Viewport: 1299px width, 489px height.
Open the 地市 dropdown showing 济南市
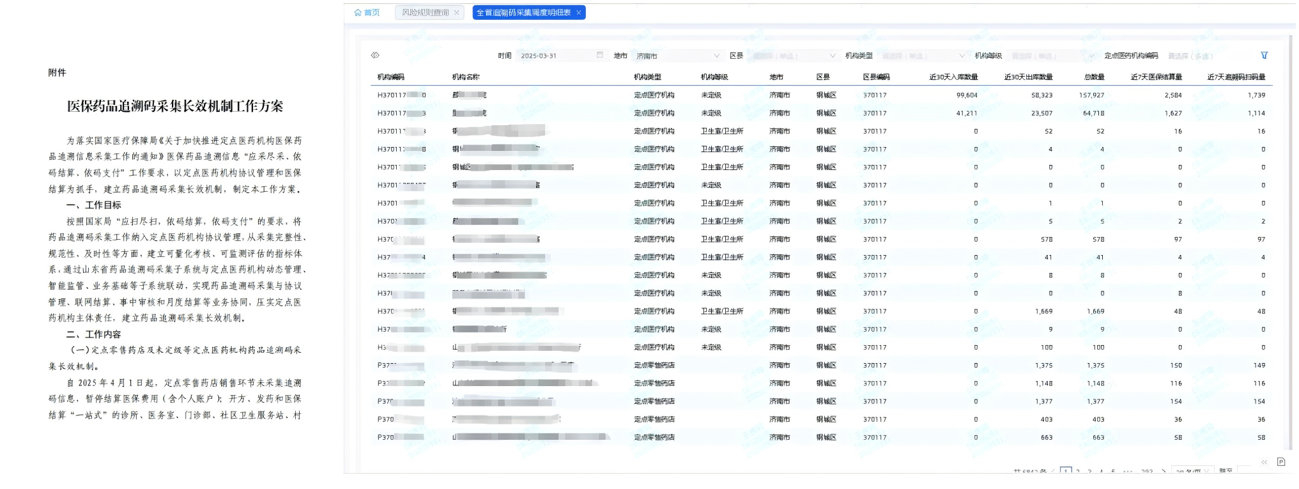click(x=677, y=56)
